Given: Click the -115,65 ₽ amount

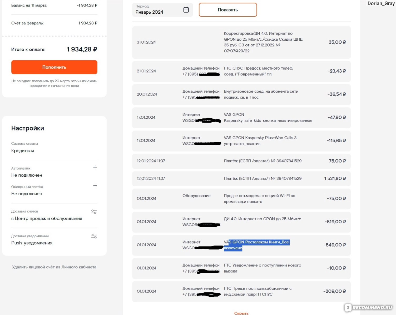Looking at the screenshot, I should click(x=336, y=141).
